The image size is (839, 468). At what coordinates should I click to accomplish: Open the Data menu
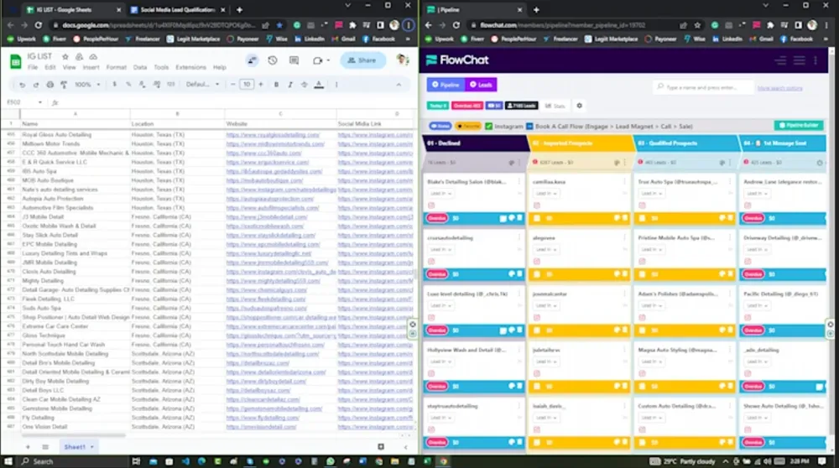click(140, 67)
